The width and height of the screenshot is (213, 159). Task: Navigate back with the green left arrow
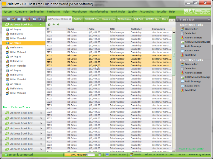[x=54, y=24]
